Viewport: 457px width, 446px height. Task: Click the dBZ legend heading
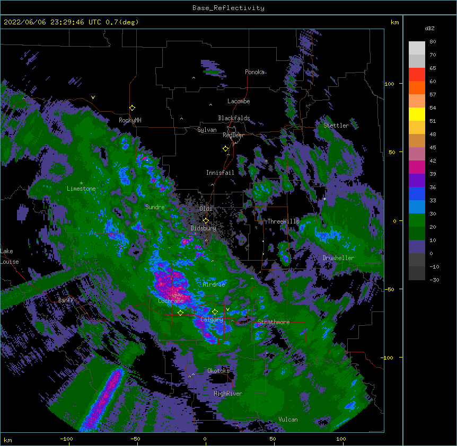(429, 28)
